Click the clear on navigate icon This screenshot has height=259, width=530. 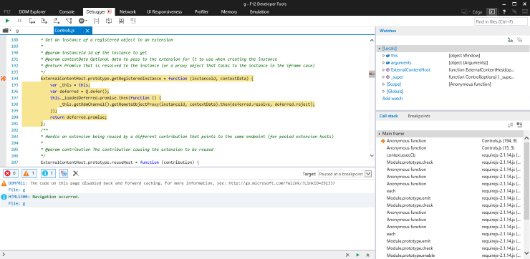(64, 174)
